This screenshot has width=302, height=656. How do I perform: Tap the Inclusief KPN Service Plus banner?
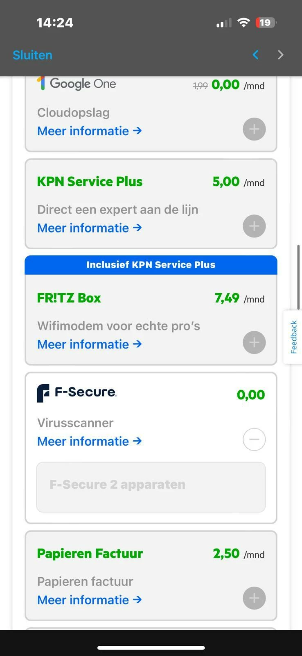151,265
